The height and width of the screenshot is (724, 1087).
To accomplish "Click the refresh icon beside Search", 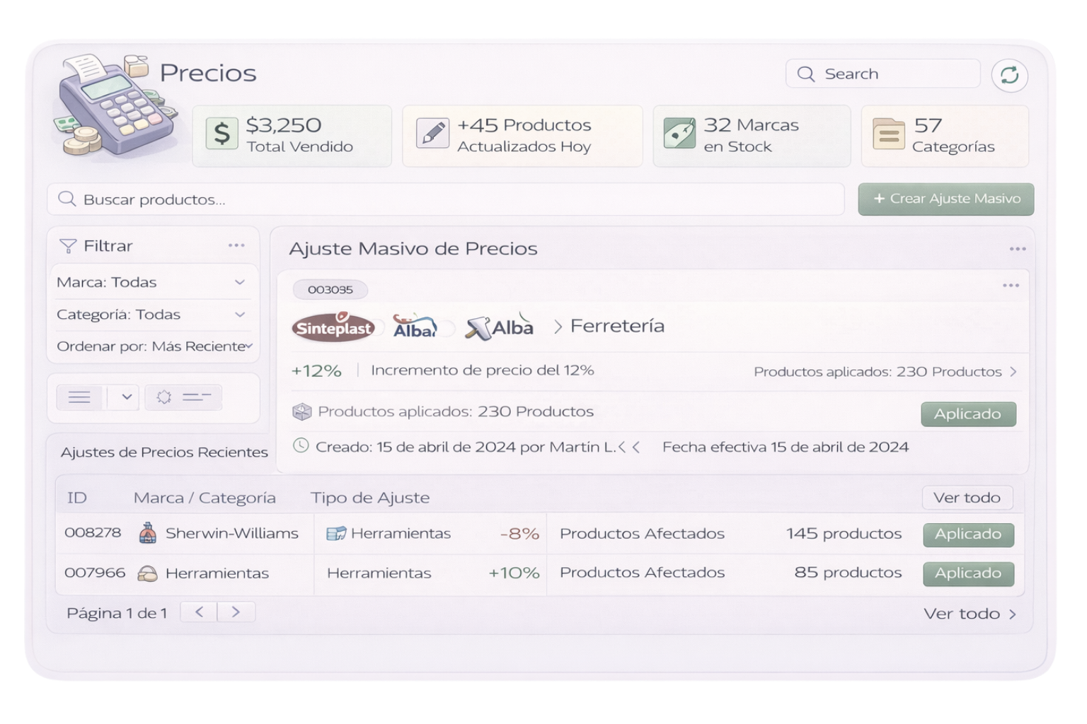I will (x=1009, y=75).
